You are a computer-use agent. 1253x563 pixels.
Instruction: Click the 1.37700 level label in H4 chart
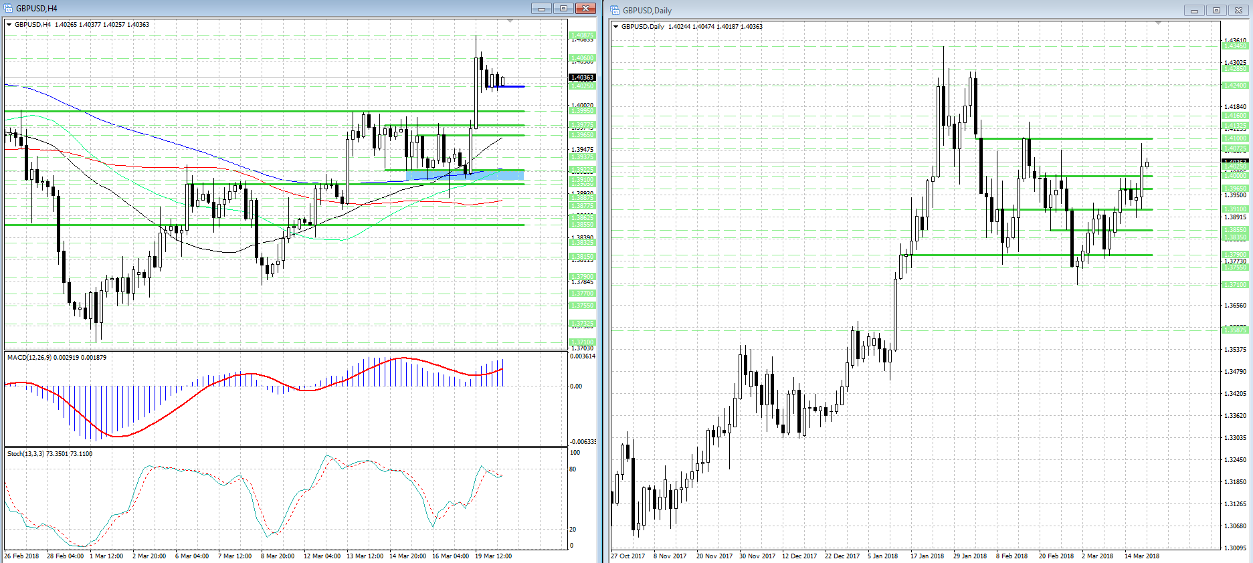click(x=582, y=294)
